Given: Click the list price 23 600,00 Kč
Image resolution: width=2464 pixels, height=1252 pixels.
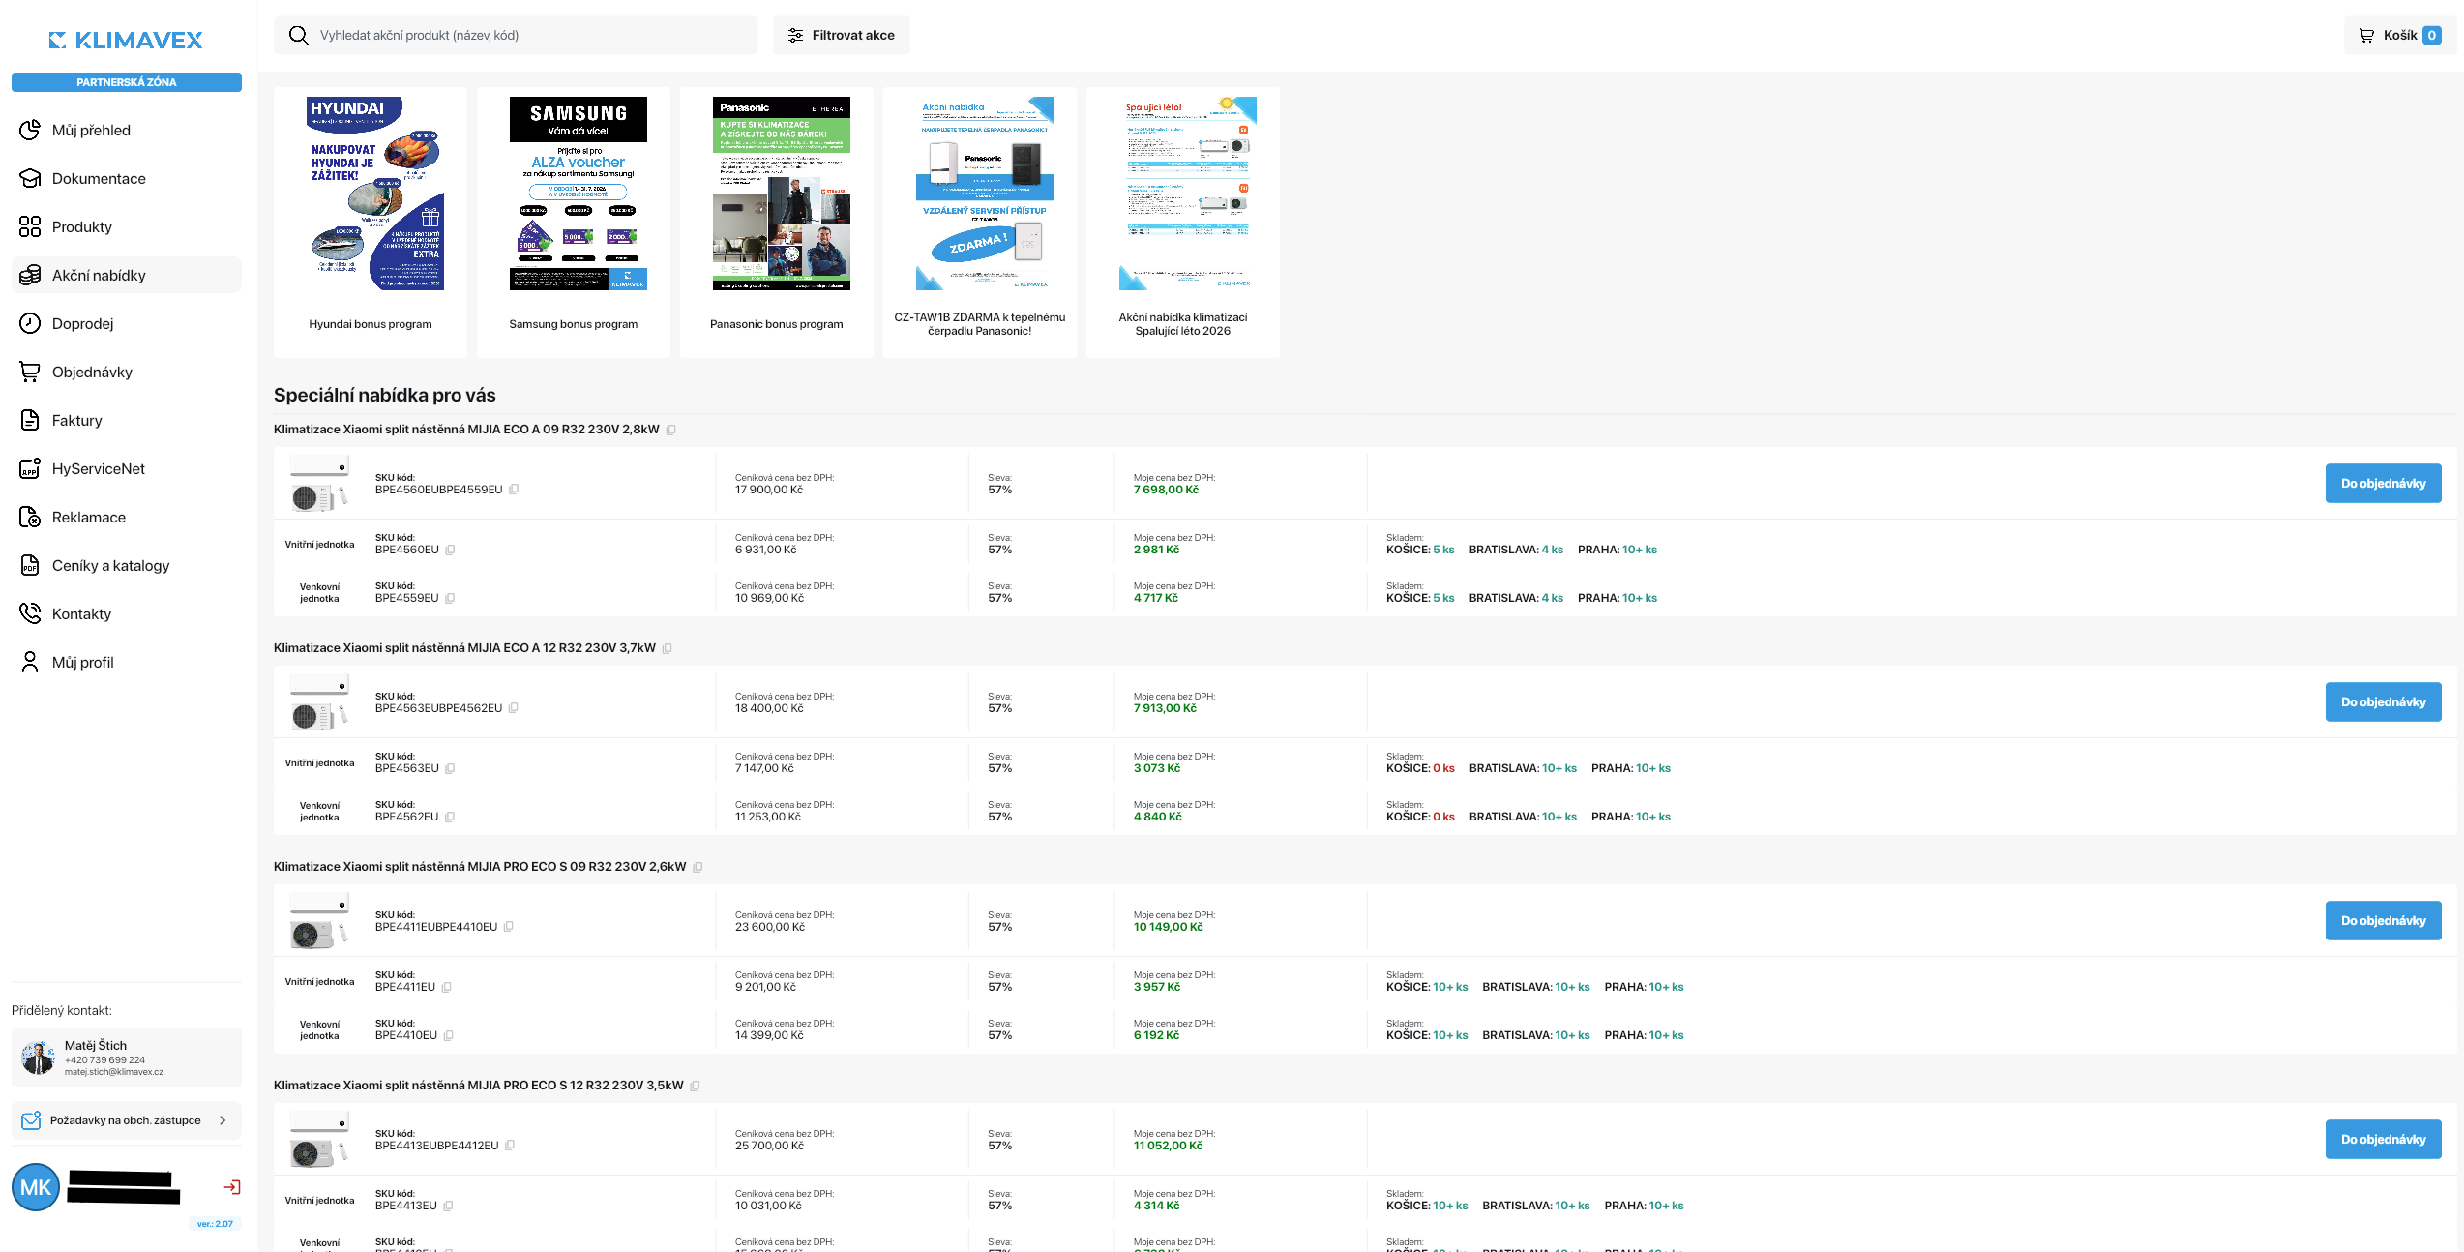Looking at the screenshot, I should (770, 927).
